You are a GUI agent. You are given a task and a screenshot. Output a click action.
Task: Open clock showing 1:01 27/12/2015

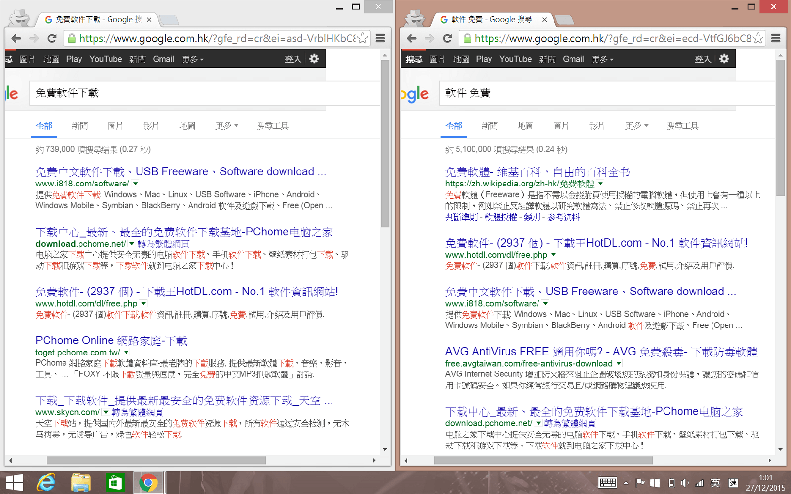pos(766,483)
